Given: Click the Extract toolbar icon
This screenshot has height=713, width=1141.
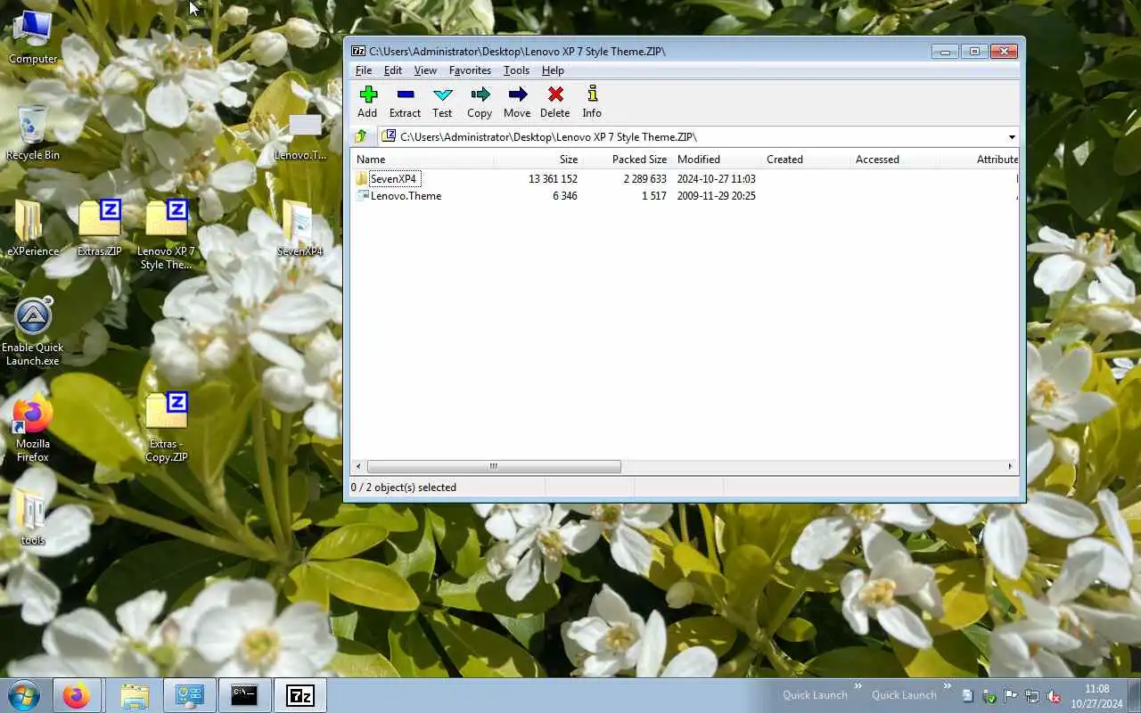Looking at the screenshot, I should click(405, 102).
